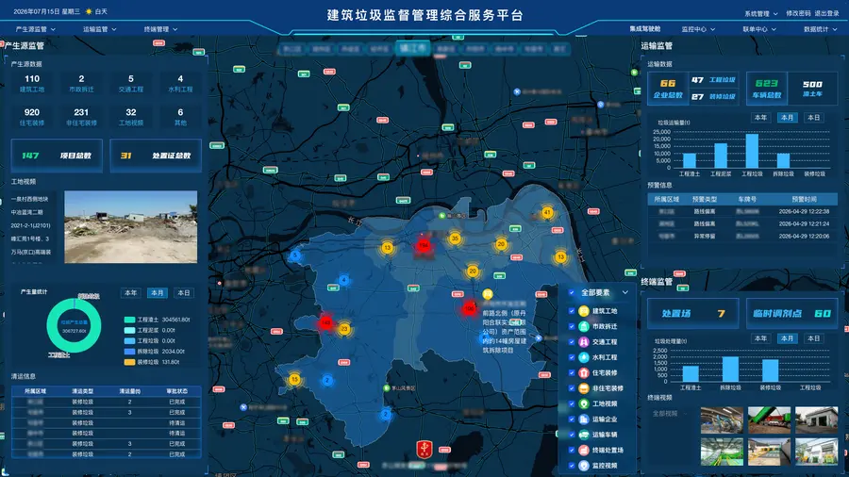The height and width of the screenshot is (477, 849).
Task: Toggle the 水利工程 layer checkbox
Action: 572,357
